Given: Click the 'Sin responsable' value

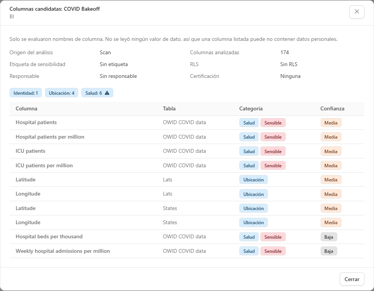Looking at the screenshot, I should click(x=118, y=76).
